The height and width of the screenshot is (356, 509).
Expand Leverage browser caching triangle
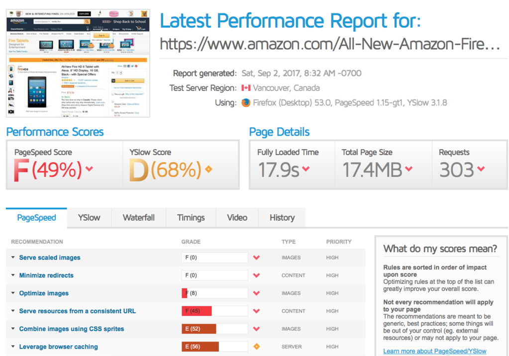pyautogui.click(x=13, y=347)
